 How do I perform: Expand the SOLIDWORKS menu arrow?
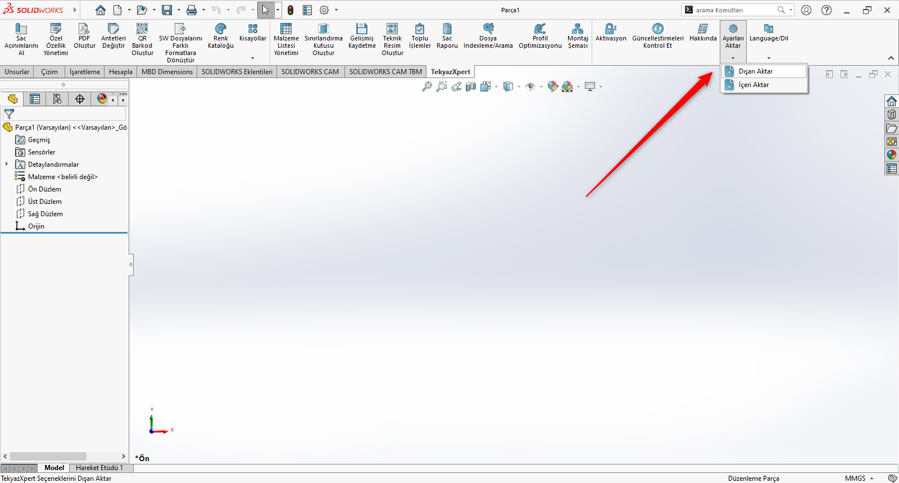74,10
